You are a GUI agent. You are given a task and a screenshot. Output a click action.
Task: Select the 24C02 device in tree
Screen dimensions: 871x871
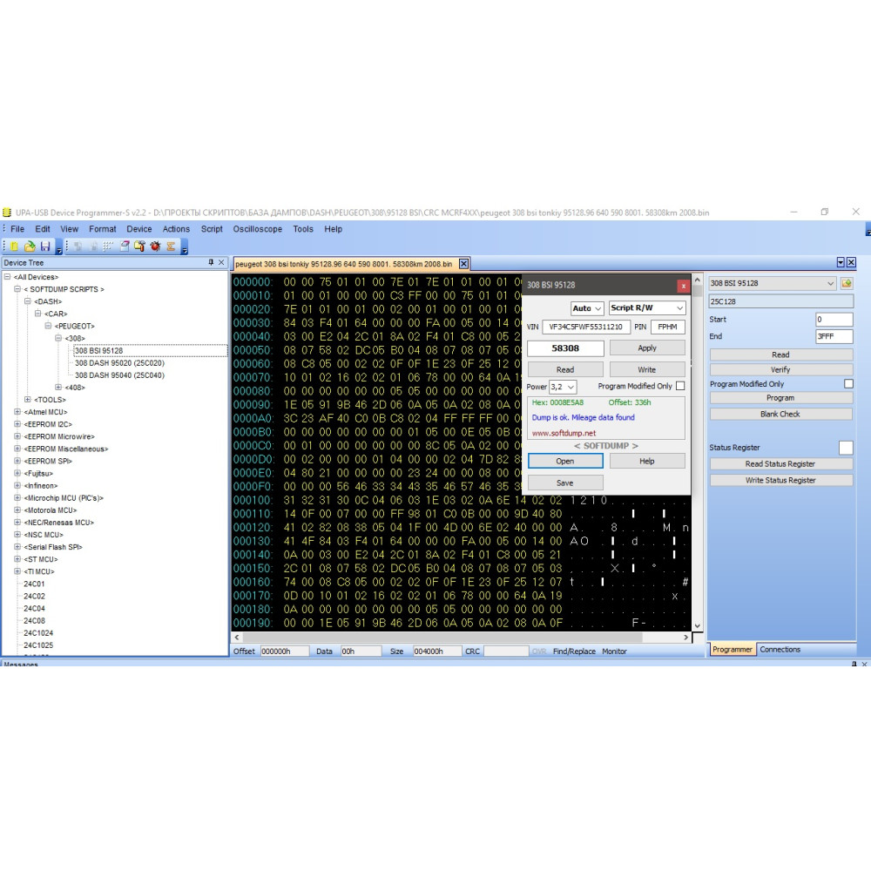click(x=35, y=596)
